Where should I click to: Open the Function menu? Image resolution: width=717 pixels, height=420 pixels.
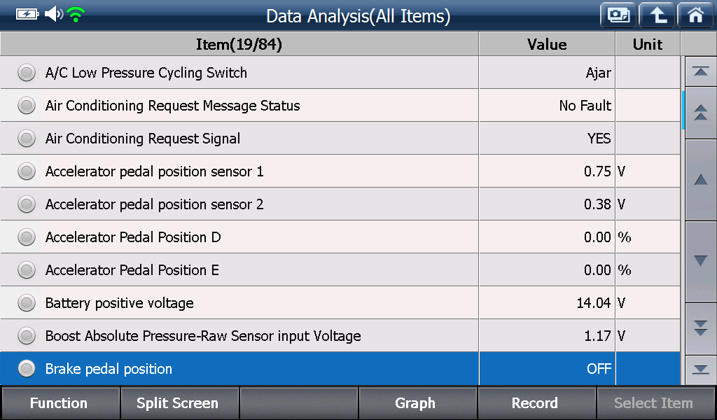point(60,403)
